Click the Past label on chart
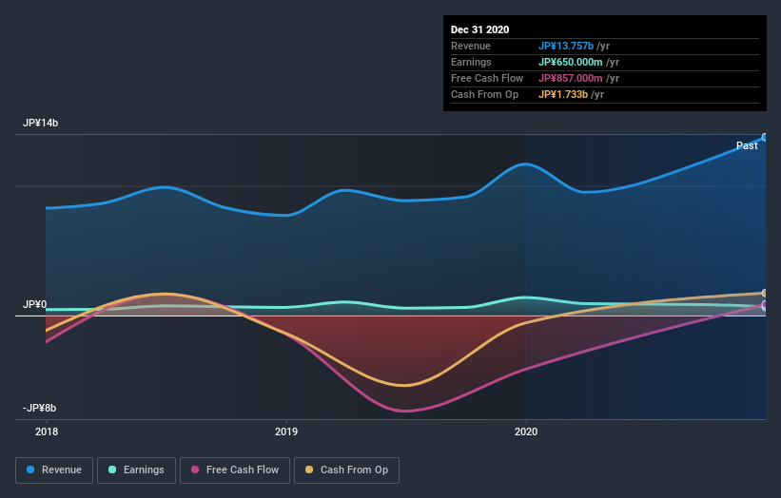The image size is (781, 498). pyautogui.click(x=747, y=145)
